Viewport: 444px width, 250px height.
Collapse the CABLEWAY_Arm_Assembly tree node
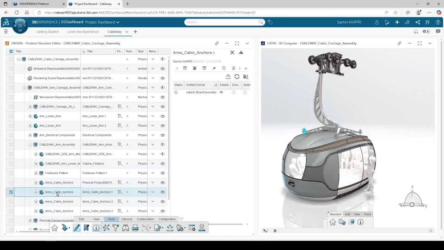[x=30, y=144]
